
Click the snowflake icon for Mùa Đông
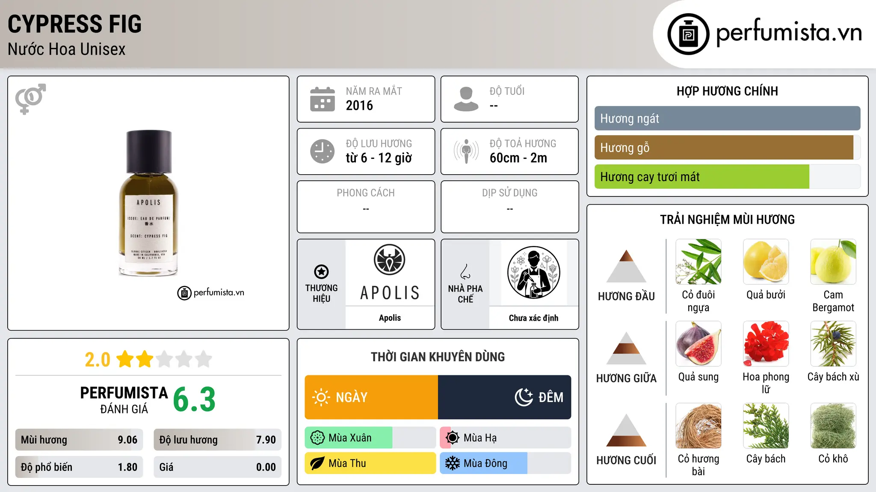453,463
